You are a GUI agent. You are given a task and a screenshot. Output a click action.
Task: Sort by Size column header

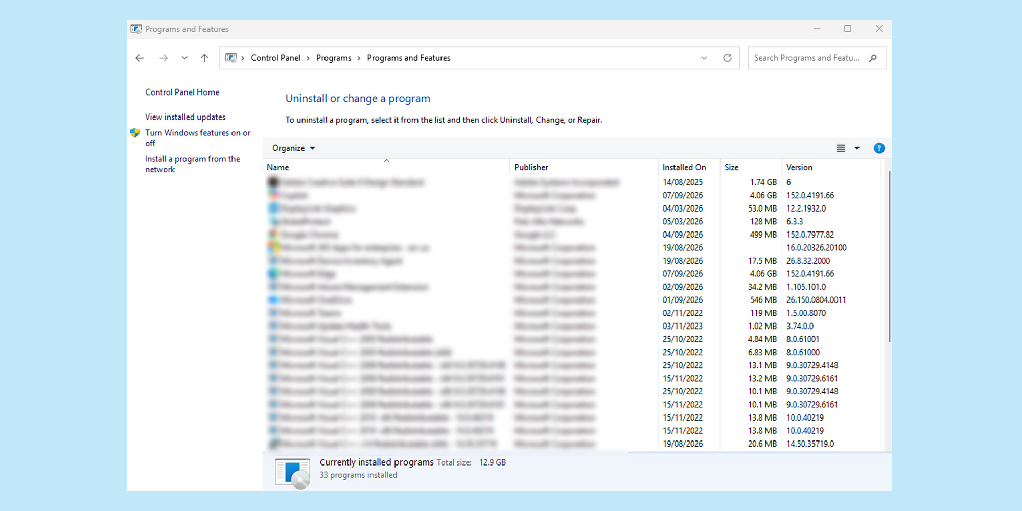[751, 167]
